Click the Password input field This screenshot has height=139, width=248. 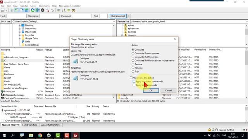click(x=82, y=16)
